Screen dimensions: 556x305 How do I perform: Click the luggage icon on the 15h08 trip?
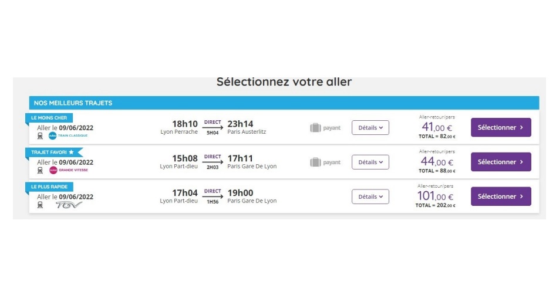coord(315,162)
